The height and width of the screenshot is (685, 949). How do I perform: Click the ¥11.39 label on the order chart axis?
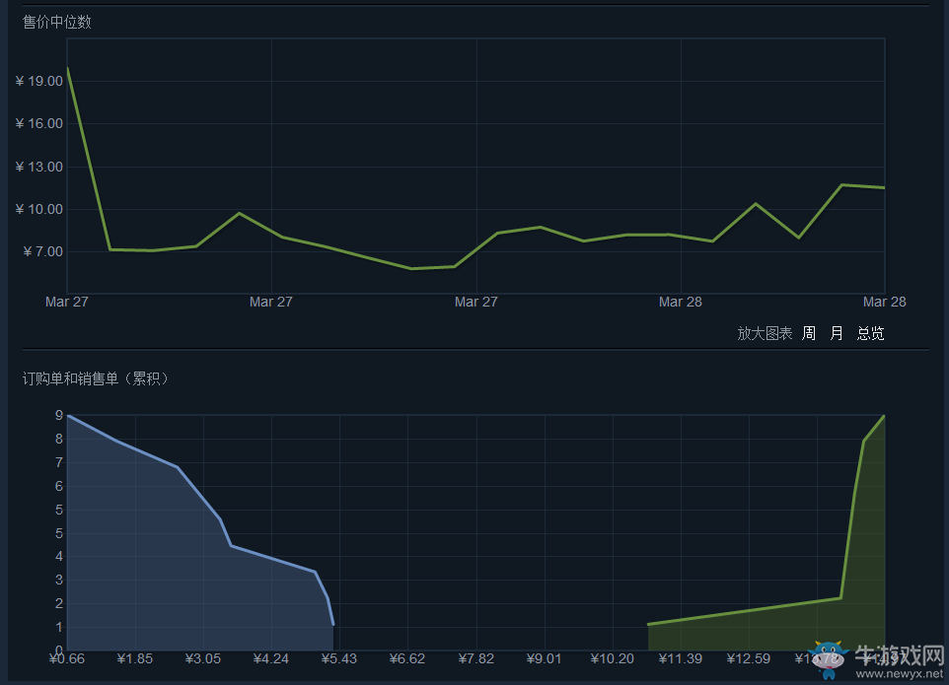tap(680, 658)
